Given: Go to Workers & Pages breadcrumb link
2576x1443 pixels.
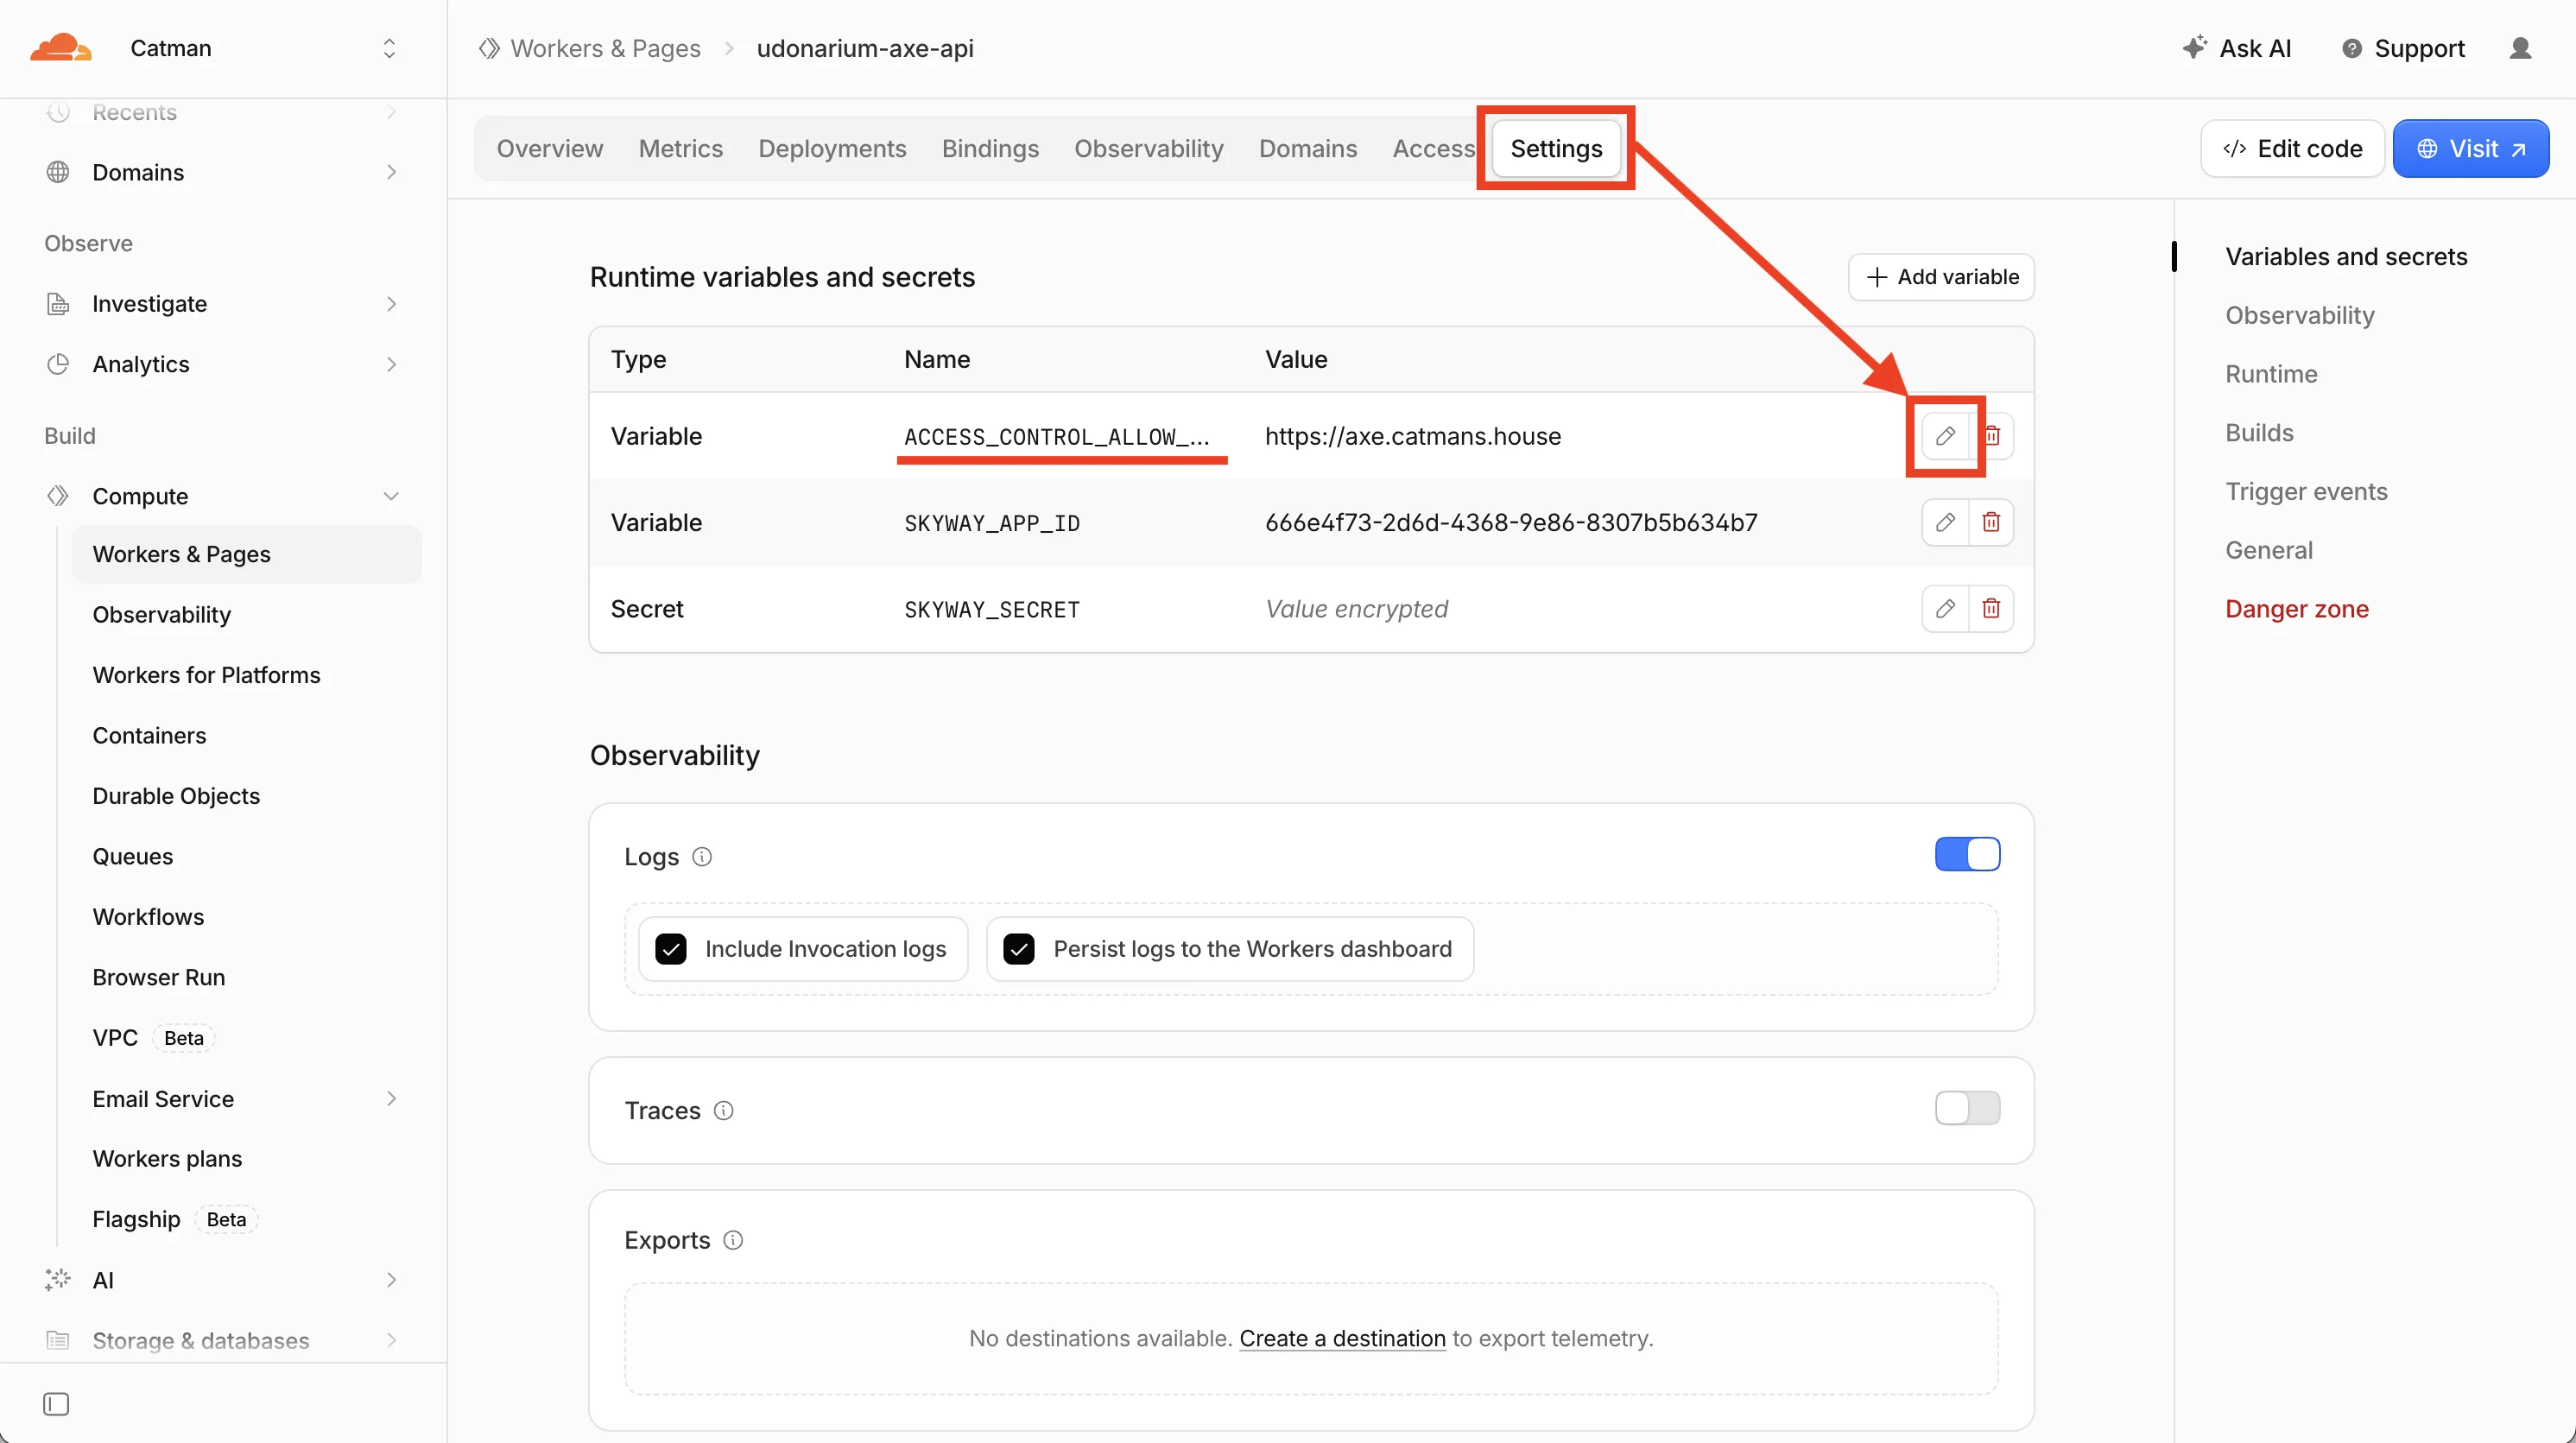Looking at the screenshot, I should (606, 48).
